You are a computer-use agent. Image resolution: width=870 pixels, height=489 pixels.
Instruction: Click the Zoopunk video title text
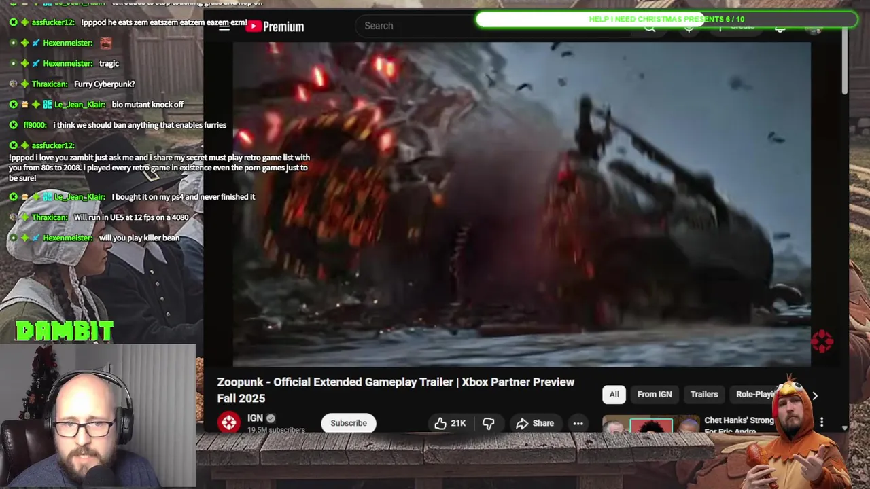(396, 390)
